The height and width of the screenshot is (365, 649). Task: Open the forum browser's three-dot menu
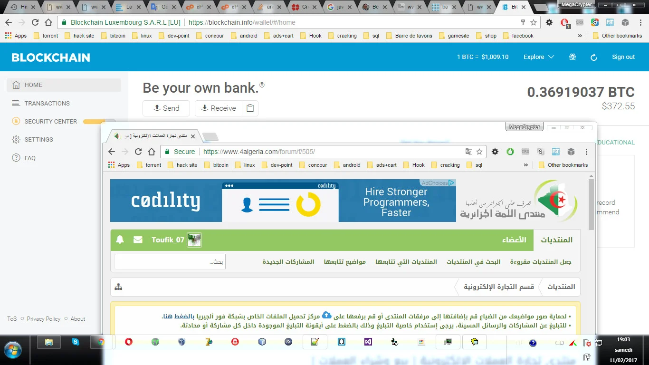pyautogui.click(x=586, y=152)
